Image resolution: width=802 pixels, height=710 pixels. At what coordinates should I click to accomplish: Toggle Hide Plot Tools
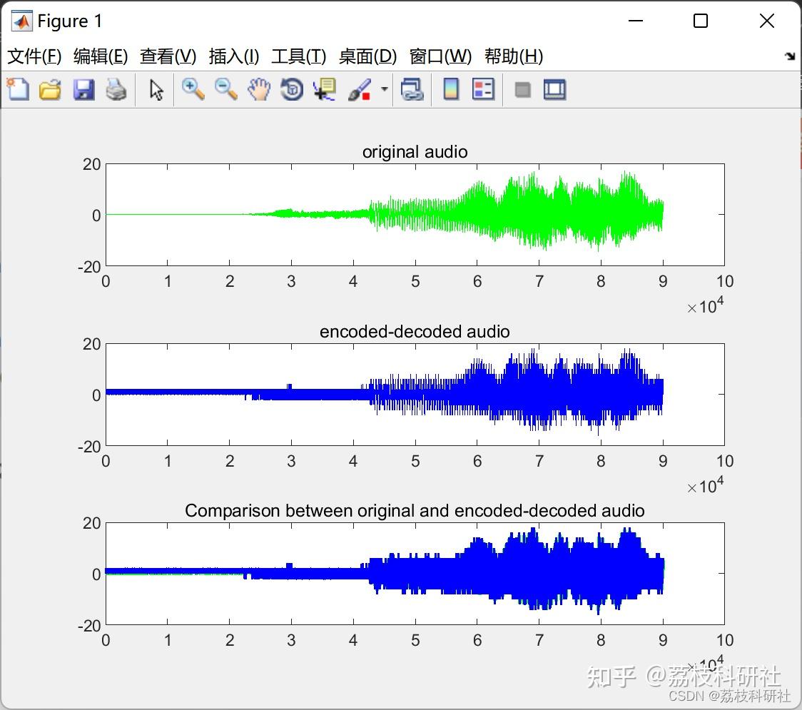click(522, 89)
